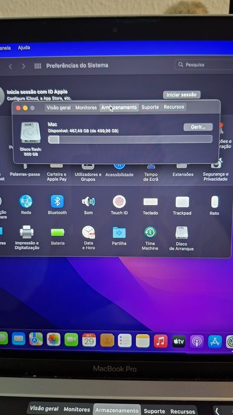Open Impressão e Digitalização preferences
The width and height of the screenshot is (233, 415).
[x=27, y=232]
